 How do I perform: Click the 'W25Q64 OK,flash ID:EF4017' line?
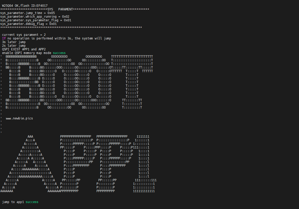pos(25,6)
